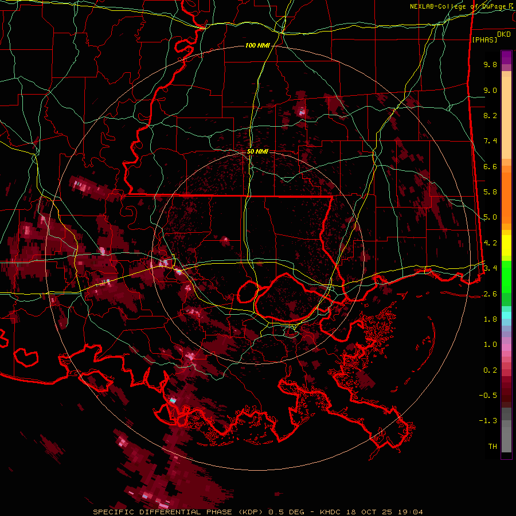This screenshot has height=516, width=516.
Task: Click the 7.4 value on the color scale
Action: (490, 141)
